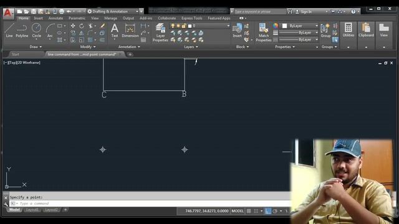Click the Undo arrow in quick access toolbar
This screenshot has width=399, height=224.
pos(69,11)
